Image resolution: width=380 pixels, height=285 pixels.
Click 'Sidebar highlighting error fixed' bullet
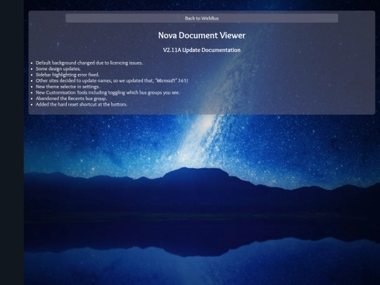[x=68, y=75]
